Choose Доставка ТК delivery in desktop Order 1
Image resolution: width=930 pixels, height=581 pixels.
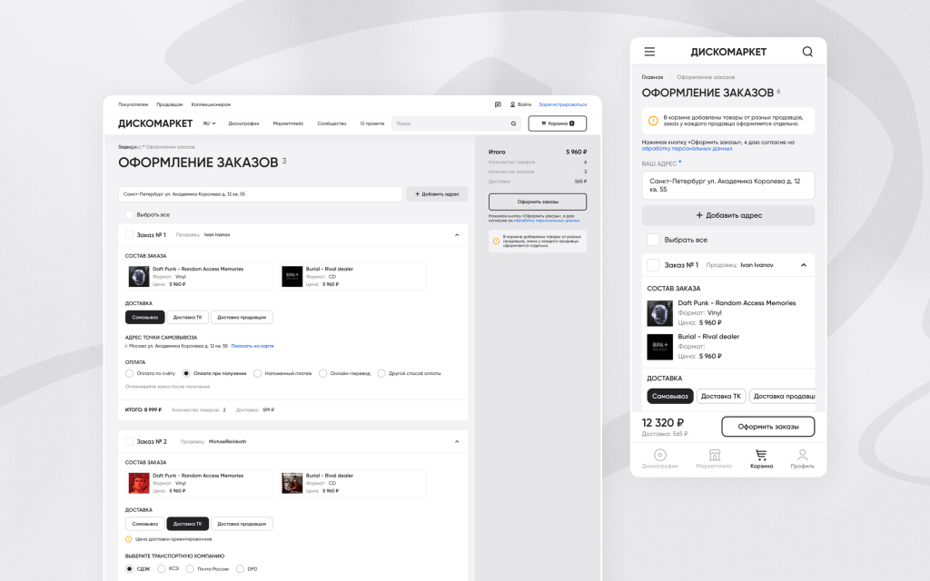pos(187,317)
